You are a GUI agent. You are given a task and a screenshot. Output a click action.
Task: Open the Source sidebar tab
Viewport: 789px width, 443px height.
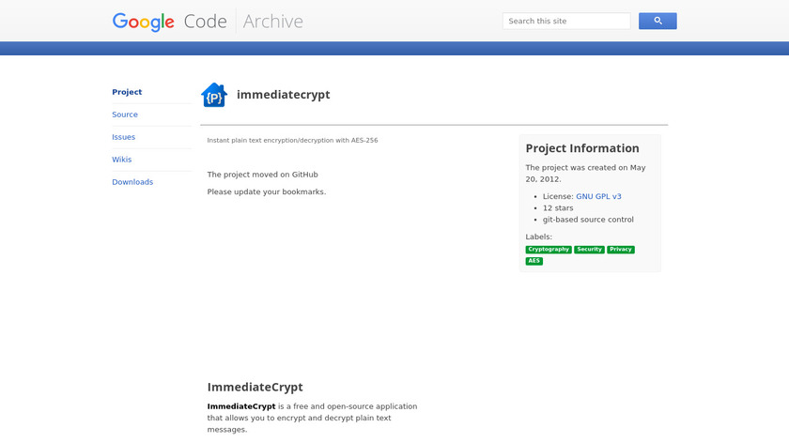[125, 115]
